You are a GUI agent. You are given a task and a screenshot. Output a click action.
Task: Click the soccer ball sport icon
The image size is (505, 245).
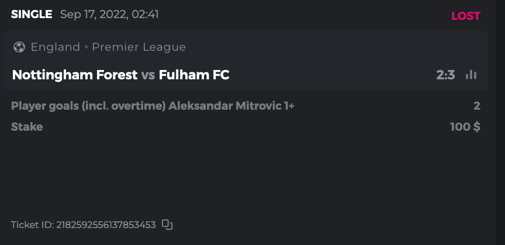click(x=19, y=47)
